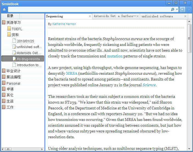Open the 目录 panel header tab
Screen dimensions: 193x152
(x=10, y=16)
